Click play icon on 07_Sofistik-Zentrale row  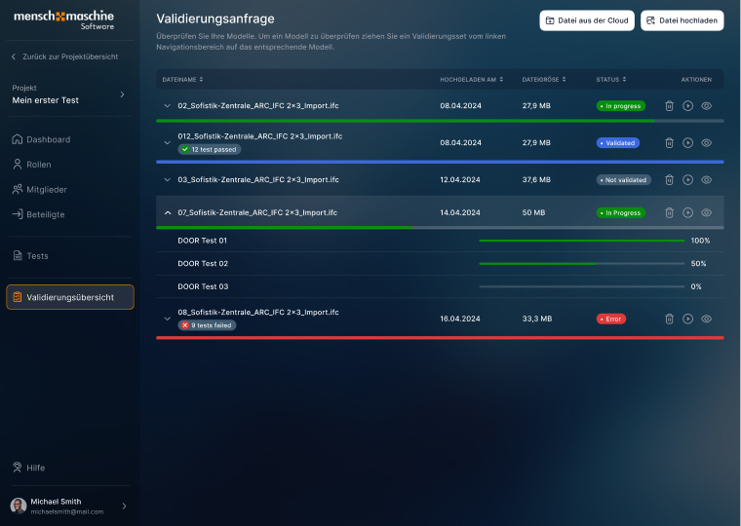pos(687,212)
